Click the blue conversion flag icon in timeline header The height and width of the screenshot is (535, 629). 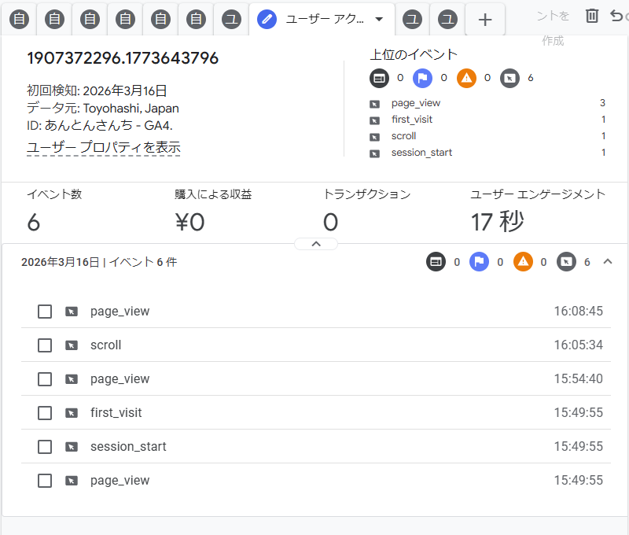point(479,262)
